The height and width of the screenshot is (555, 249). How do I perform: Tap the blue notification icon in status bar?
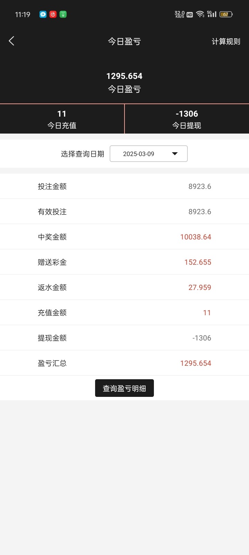43,15
